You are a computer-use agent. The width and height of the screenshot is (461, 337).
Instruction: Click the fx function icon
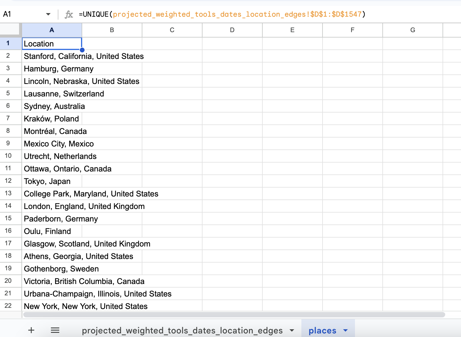69,14
